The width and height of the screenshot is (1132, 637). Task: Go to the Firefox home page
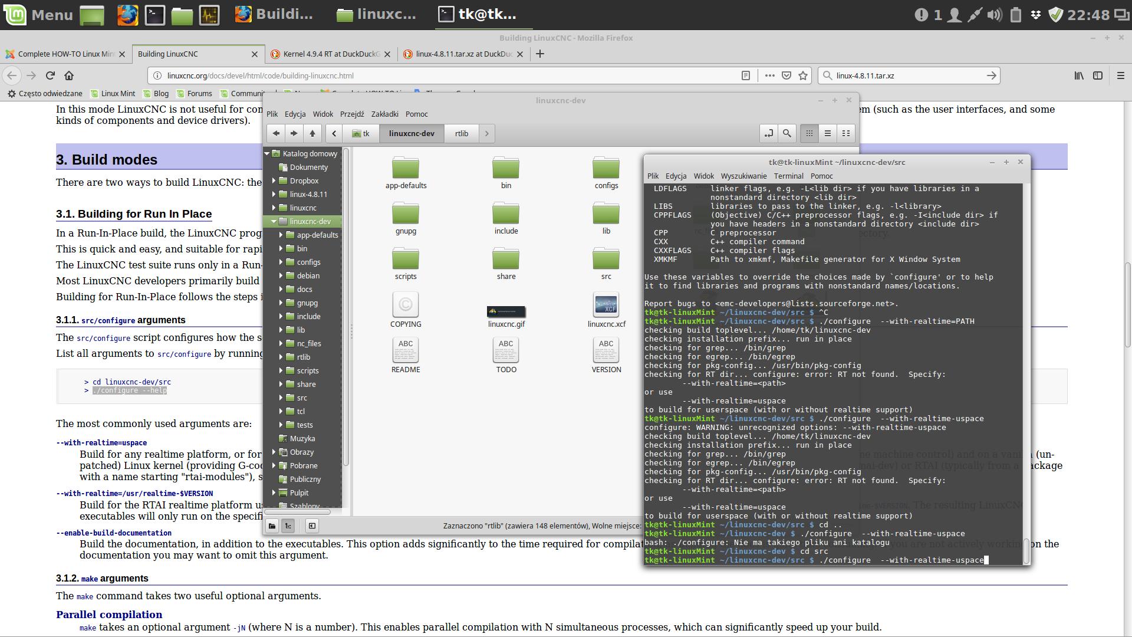click(69, 75)
